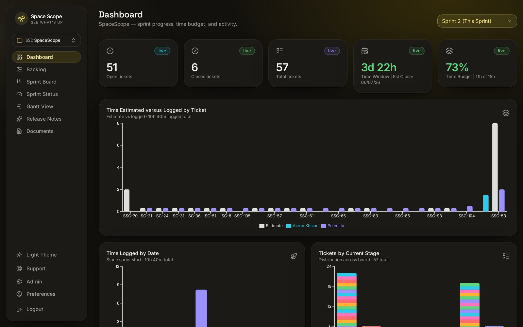
Task: Toggle the Peter Liu legend swatch
Action: tap(323, 226)
